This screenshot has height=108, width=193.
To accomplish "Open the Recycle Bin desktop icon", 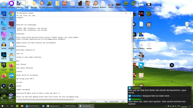I will coord(4,4).
